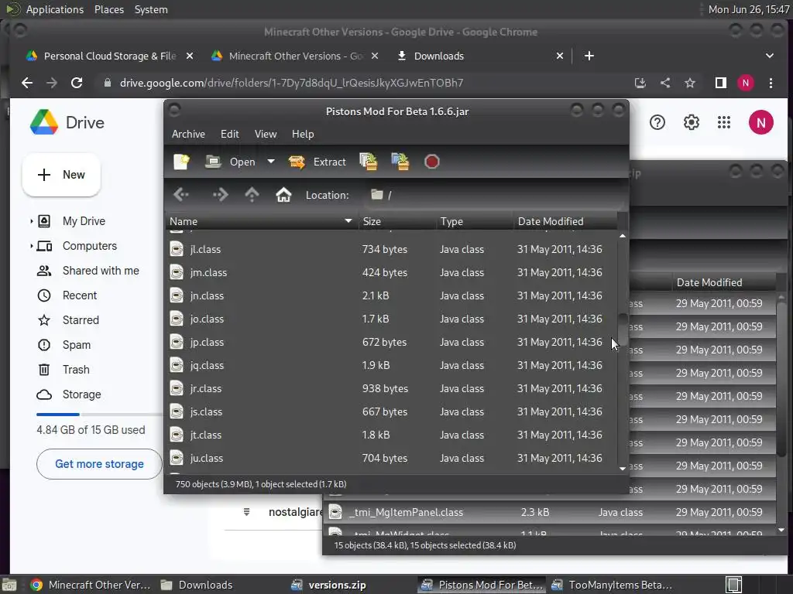This screenshot has height=594, width=793.
Task: Click the Google Drive New button
Action: pos(61,175)
